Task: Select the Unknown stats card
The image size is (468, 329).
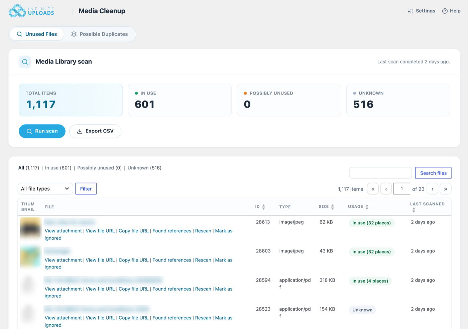Action: tap(398, 100)
